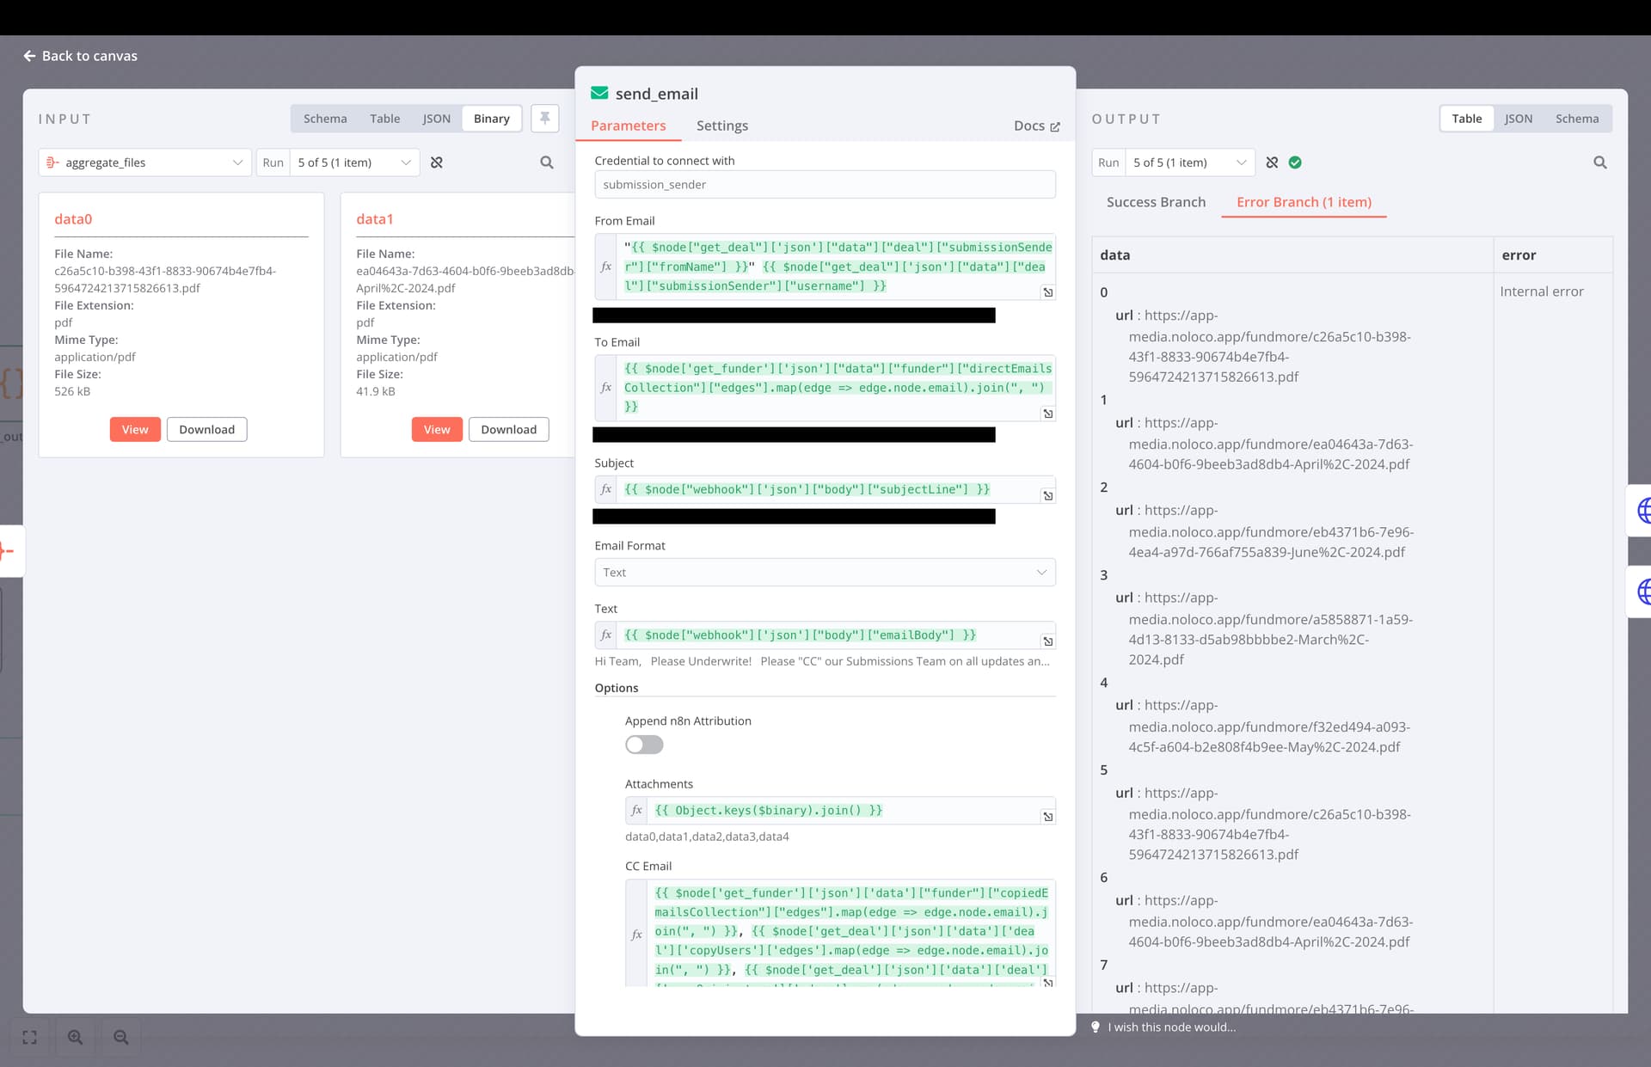Click the 'data' column header in output
Viewport: 1651px width, 1067px height.
point(1114,255)
